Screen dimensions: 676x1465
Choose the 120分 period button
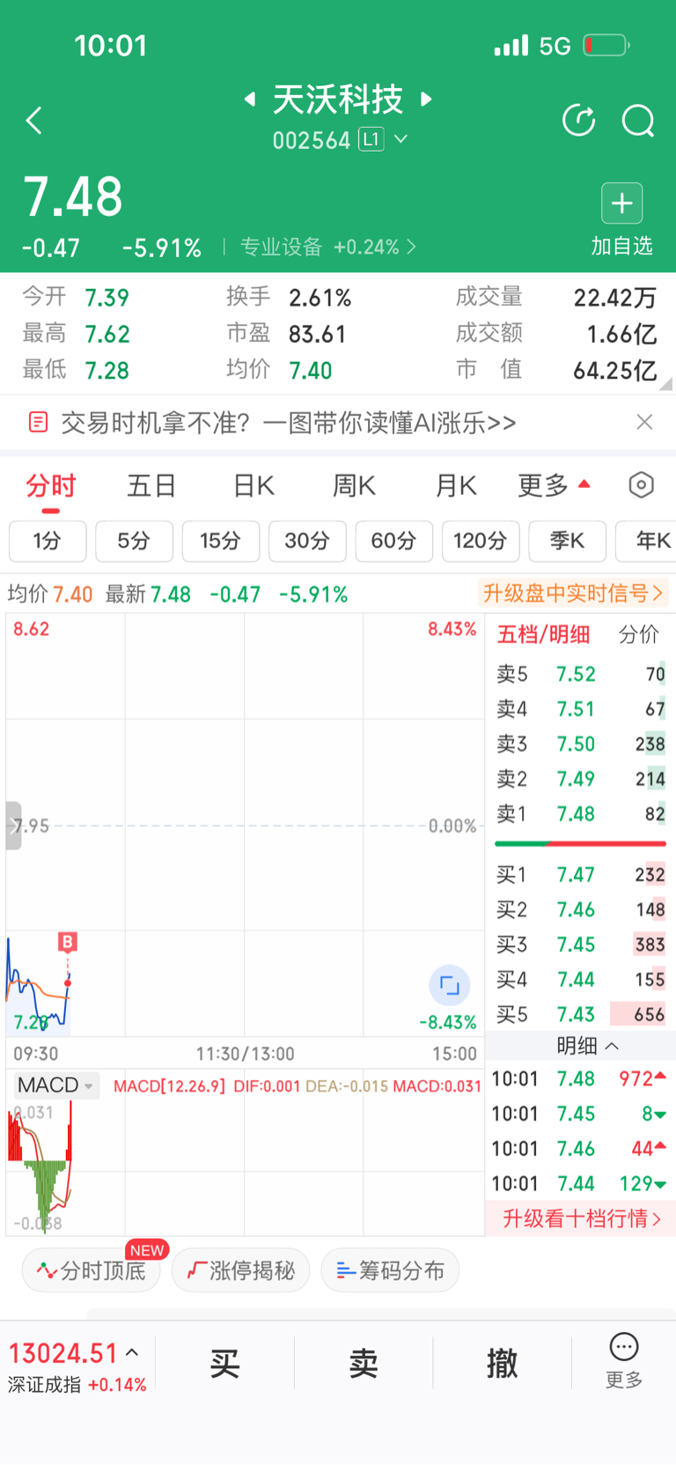481,541
